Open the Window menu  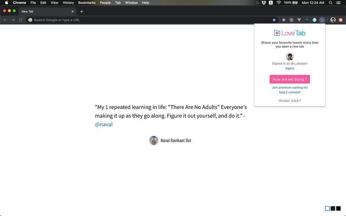(131, 3)
